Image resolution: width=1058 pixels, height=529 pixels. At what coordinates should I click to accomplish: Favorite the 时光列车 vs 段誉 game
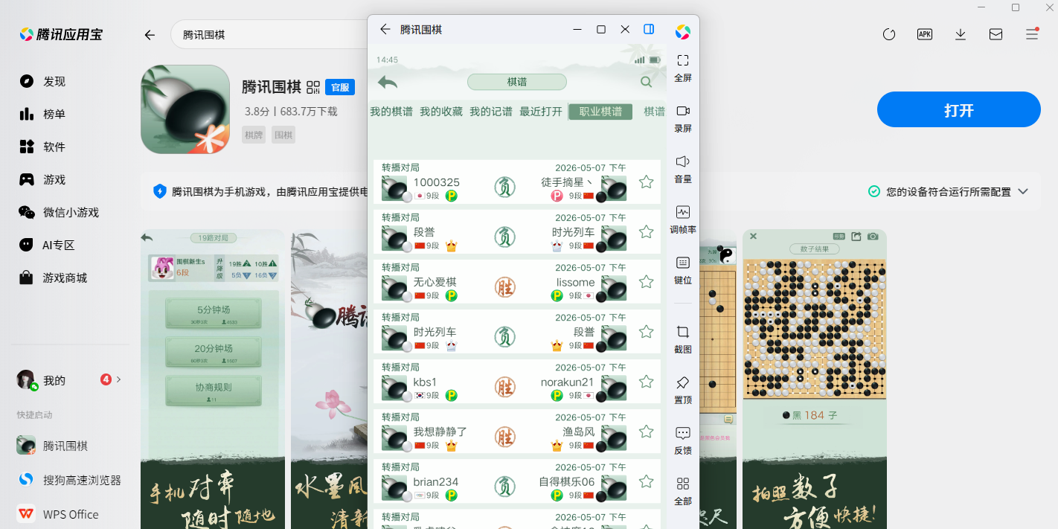[647, 332]
